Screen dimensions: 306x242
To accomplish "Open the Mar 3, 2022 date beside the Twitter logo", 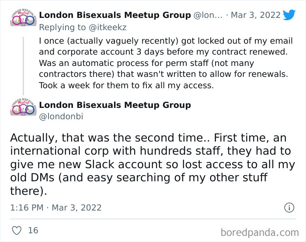I will click(x=255, y=15).
